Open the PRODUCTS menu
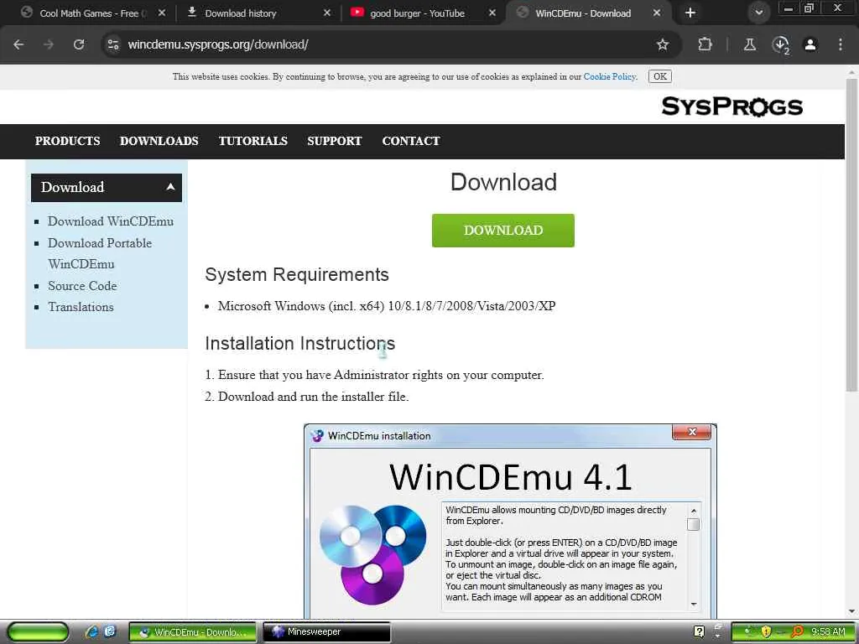The width and height of the screenshot is (859, 644). [x=67, y=141]
